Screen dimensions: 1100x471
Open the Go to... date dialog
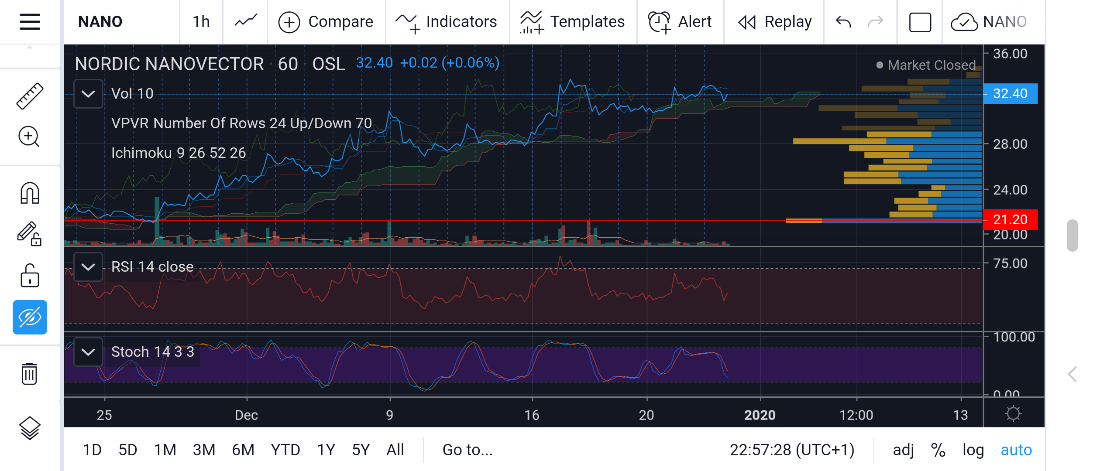click(x=467, y=450)
